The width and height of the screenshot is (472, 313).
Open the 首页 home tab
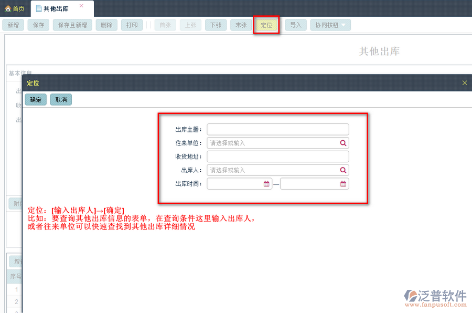(x=15, y=9)
